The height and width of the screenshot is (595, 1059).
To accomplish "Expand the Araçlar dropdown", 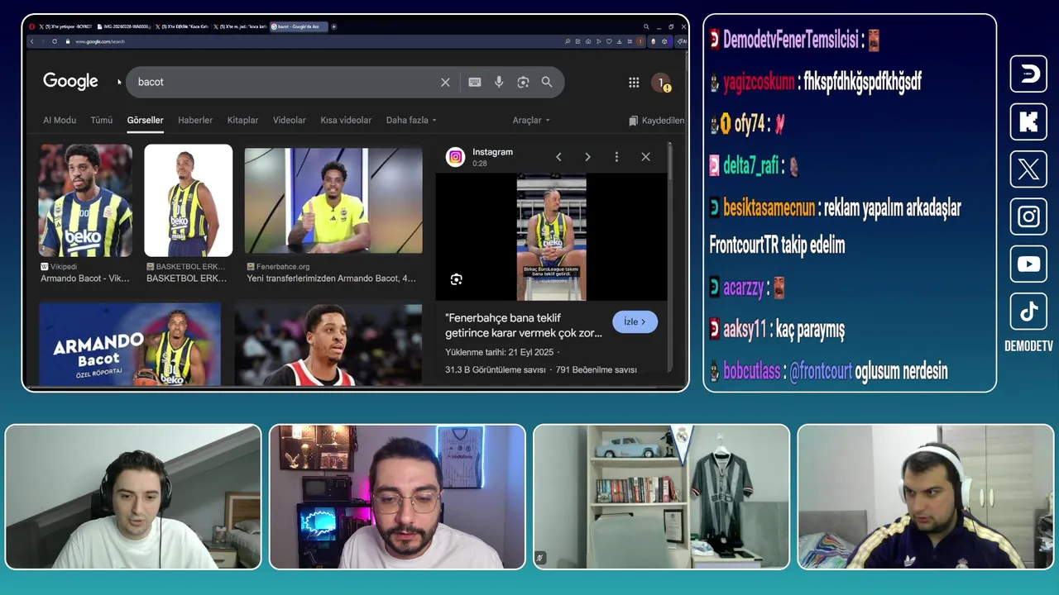I will (x=531, y=121).
